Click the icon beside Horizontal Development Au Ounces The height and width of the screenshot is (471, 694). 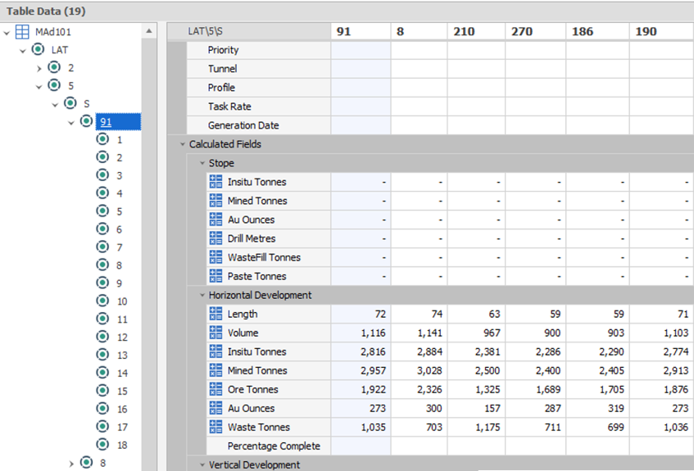[216, 408]
